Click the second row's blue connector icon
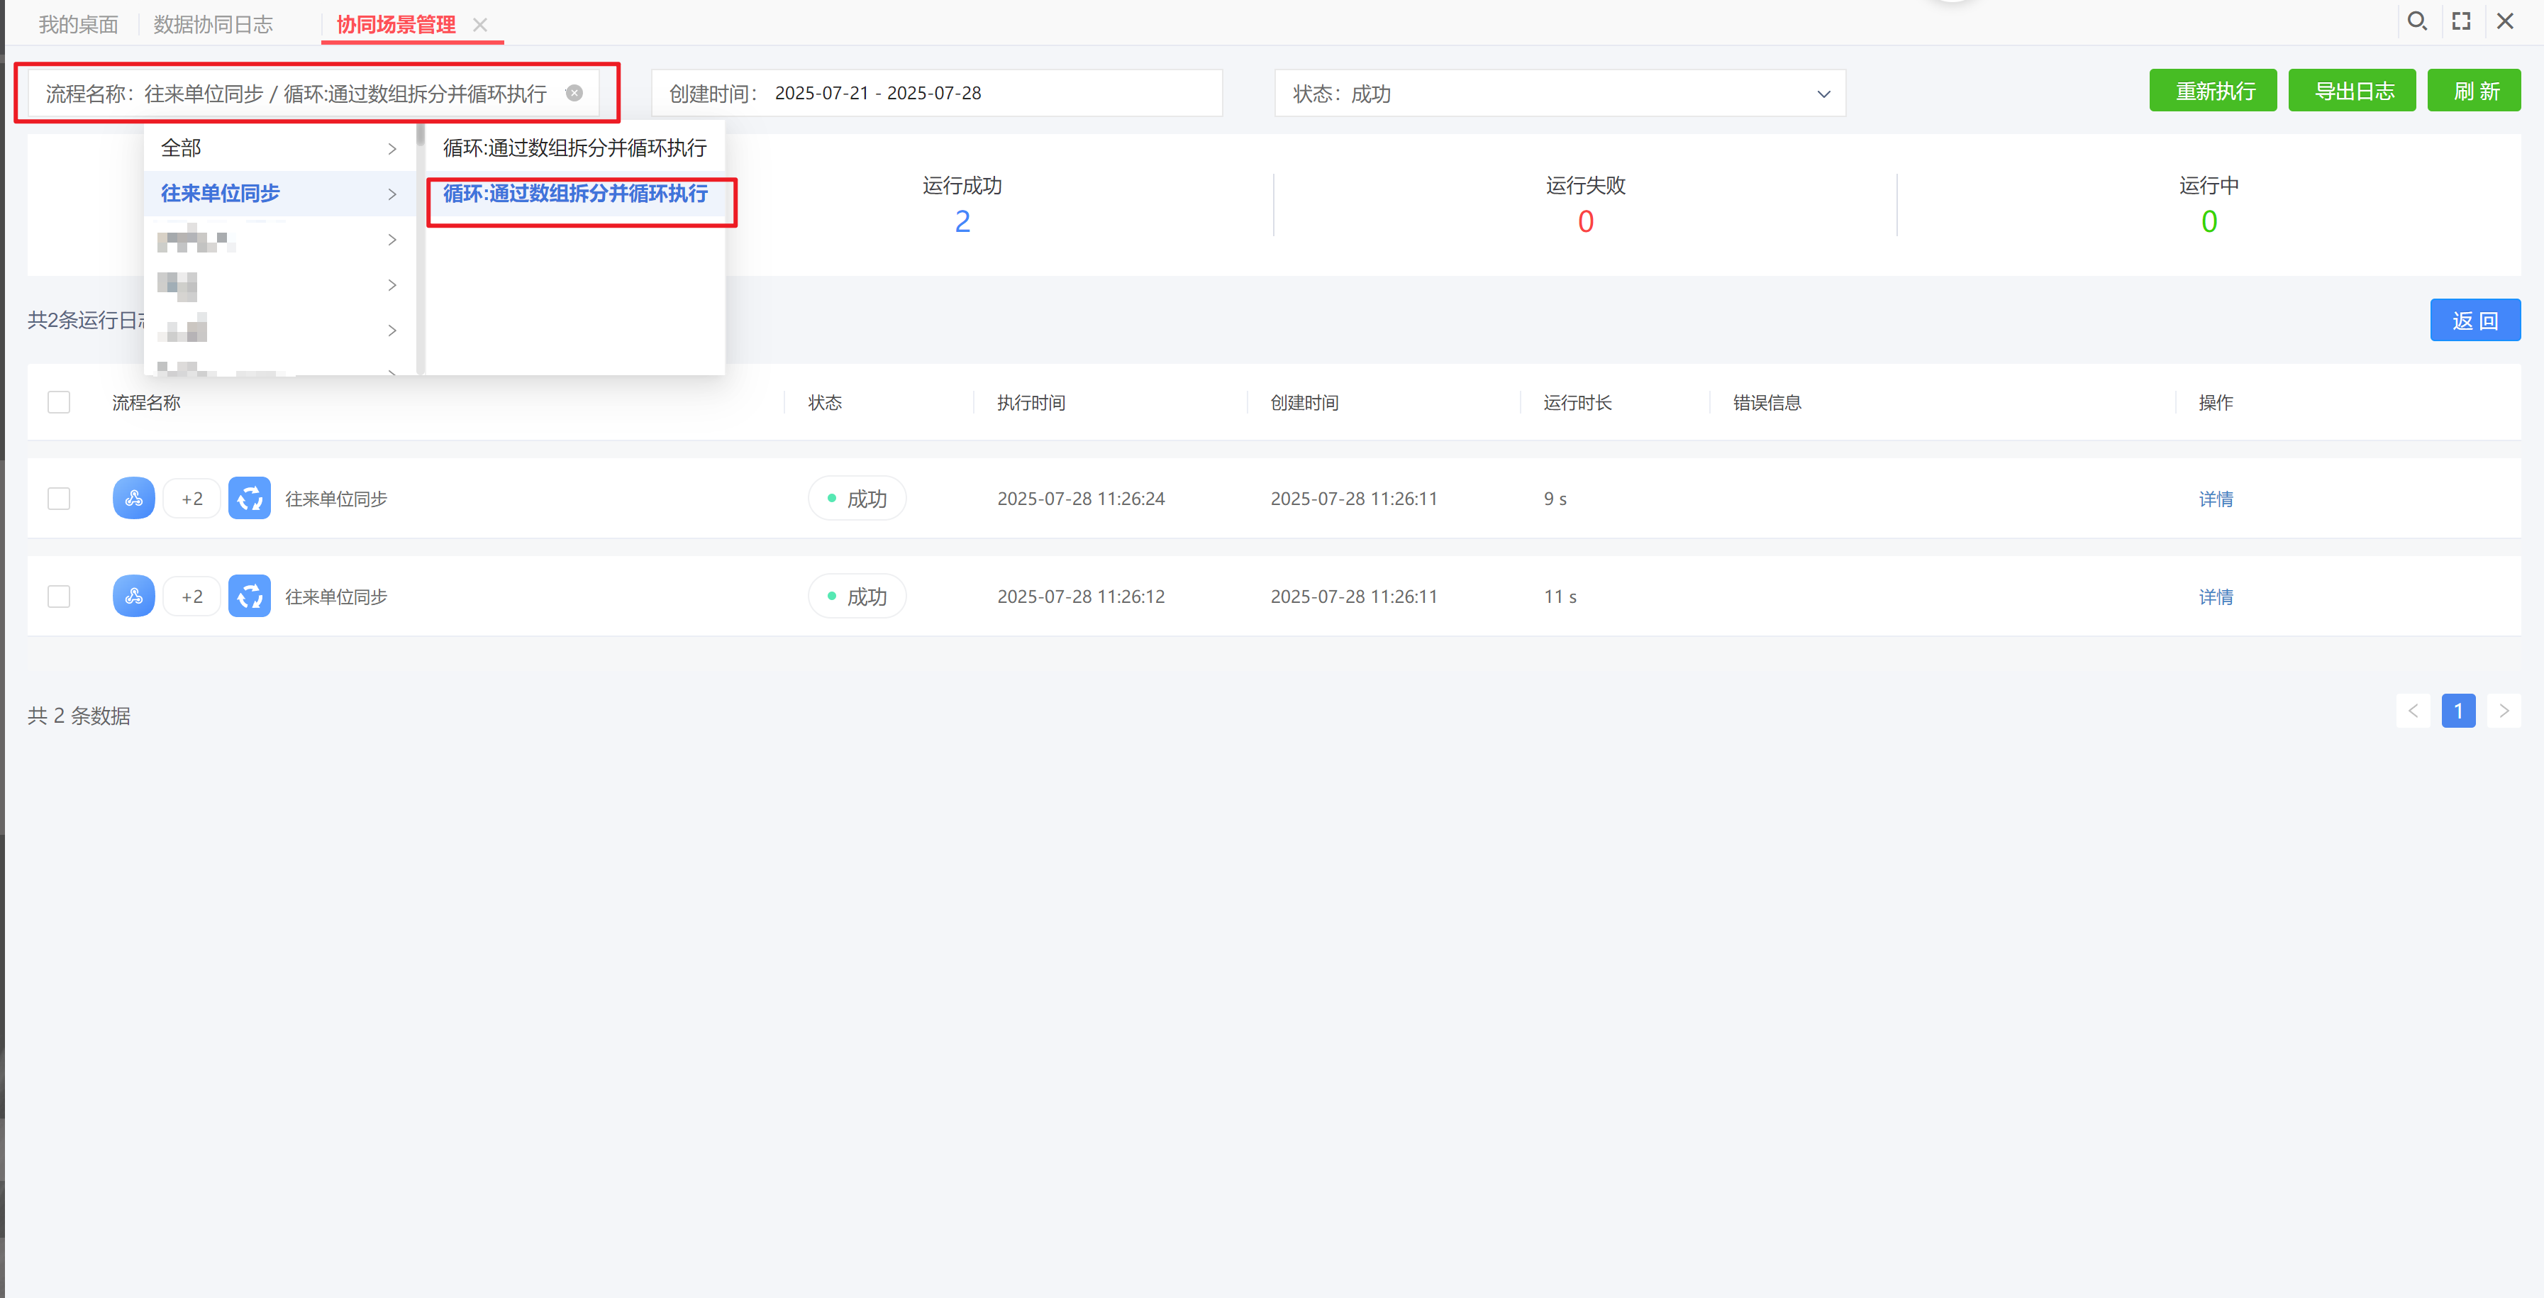The image size is (2544, 1298). (x=133, y=597)
